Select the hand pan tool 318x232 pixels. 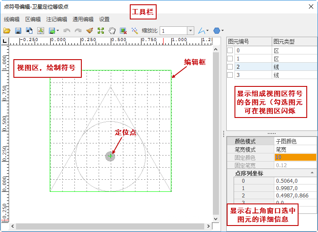[112, 31]
